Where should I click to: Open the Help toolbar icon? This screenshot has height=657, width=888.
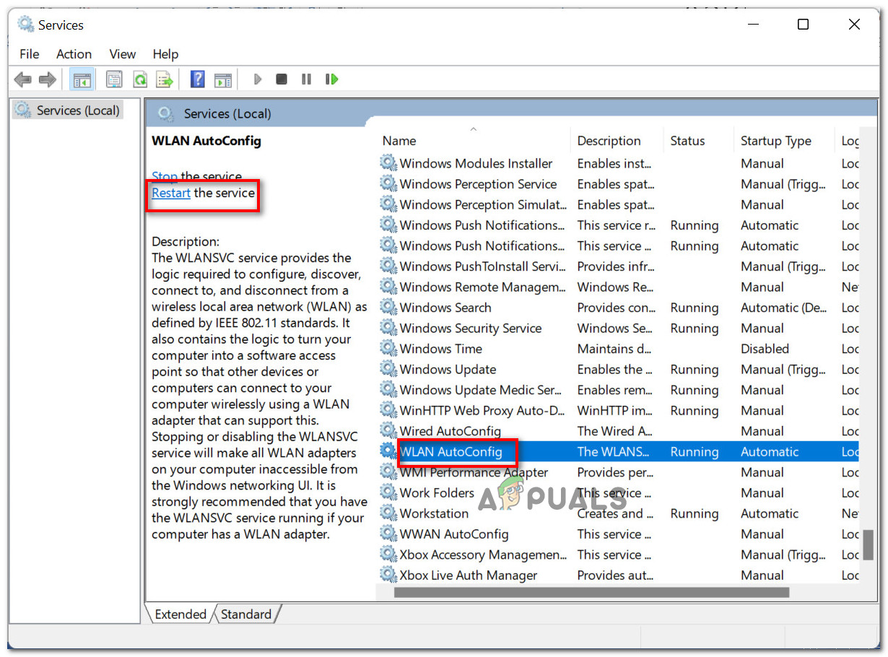click(x=197, y=79)
